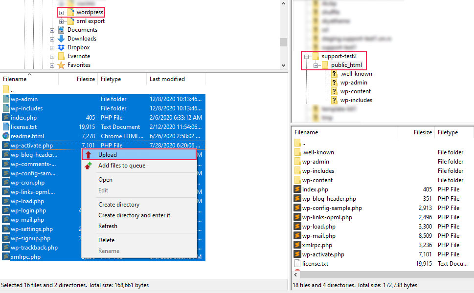
Task: Sort server files by Filesize column header
Action: point(416,132)
